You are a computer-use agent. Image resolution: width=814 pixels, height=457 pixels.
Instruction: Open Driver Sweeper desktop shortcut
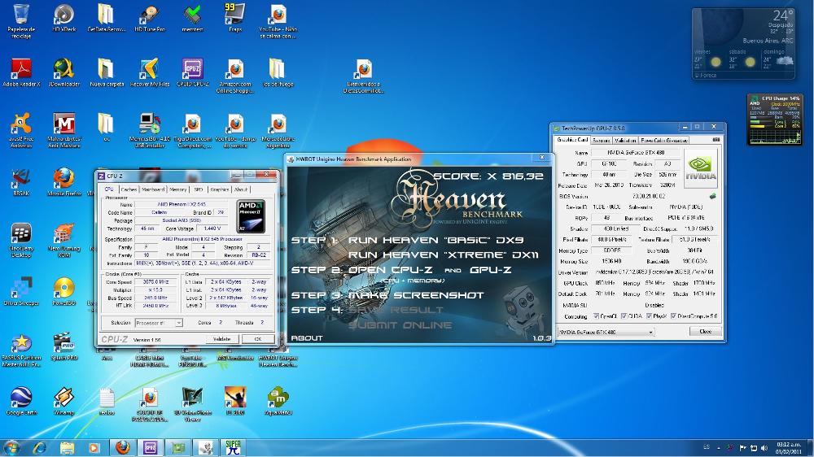[x=21, y=292]
